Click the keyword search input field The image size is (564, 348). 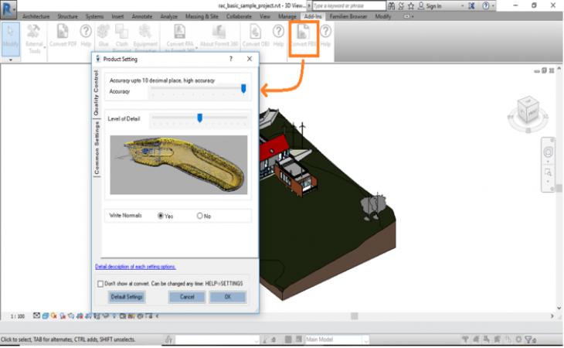tap(348, 5)
